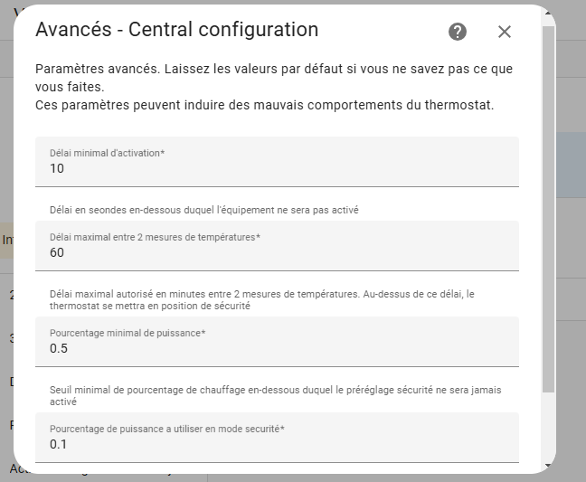This screenshot has height=482, width=586.
Task: Click the mauvais comportements du thermostat warning line
Action: pos(265,105)
